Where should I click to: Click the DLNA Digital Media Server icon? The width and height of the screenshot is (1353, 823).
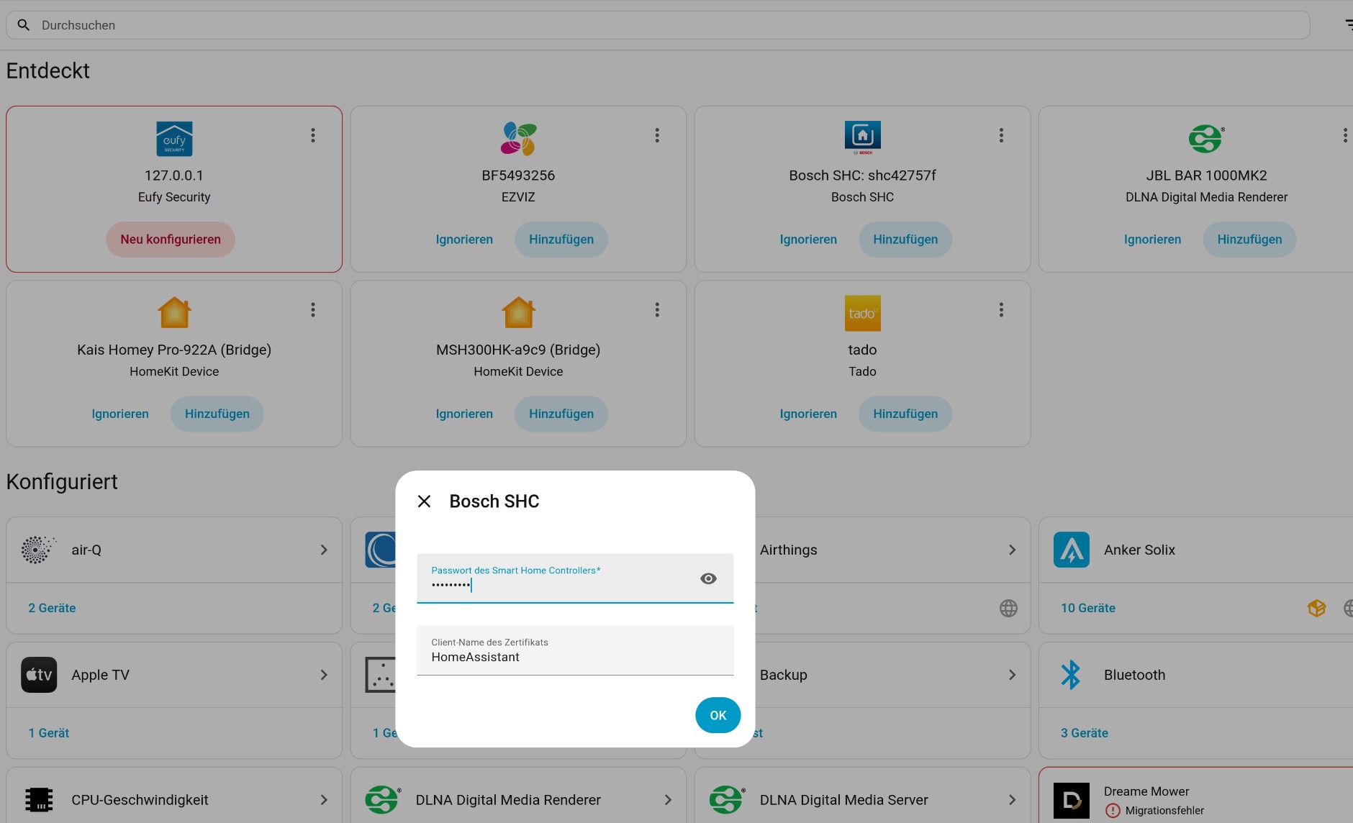(x=727, y=800)
